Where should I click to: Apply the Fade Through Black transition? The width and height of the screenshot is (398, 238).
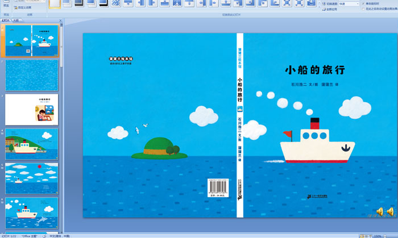tap(79, 3)
